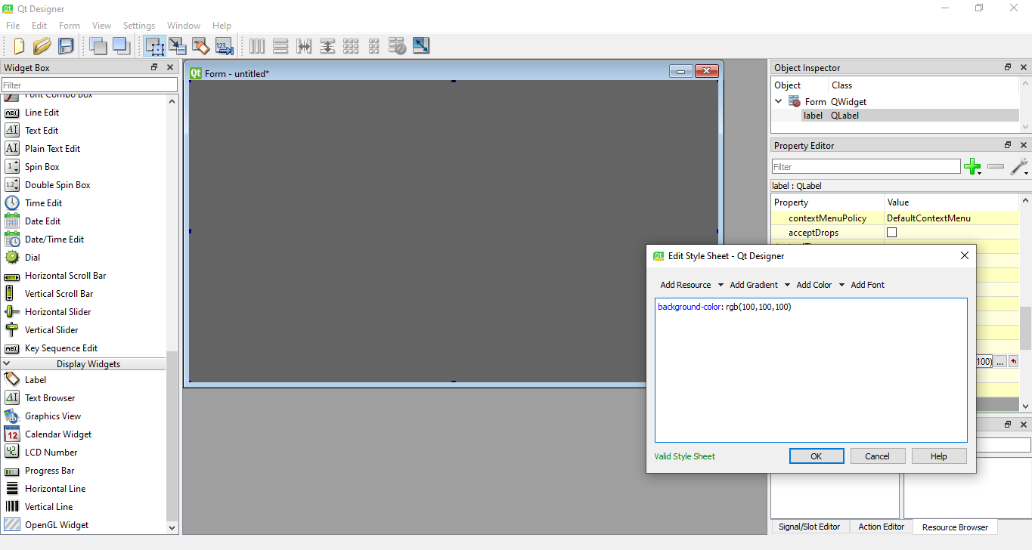Select the Edit Signals/Slots mode icon

[178, 46]
